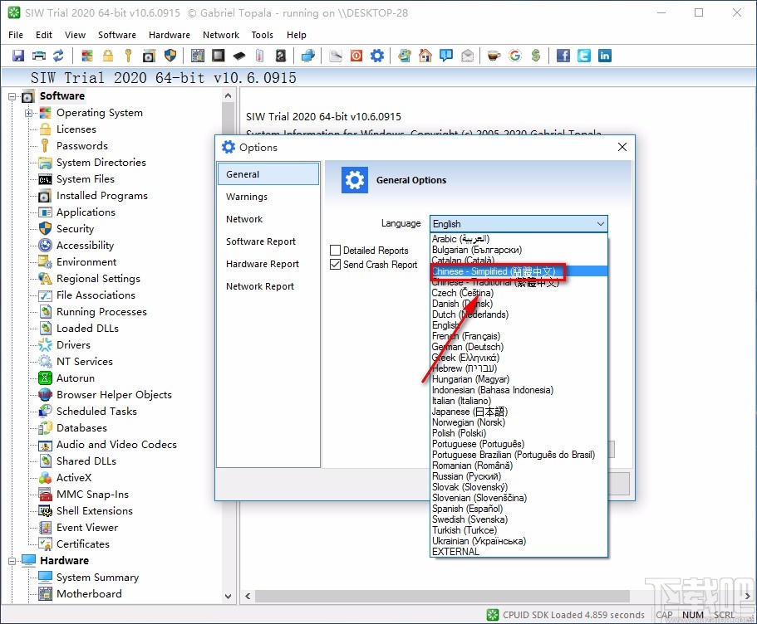Click the Refresh arrows toolbar icon

(x=58, y=56)
